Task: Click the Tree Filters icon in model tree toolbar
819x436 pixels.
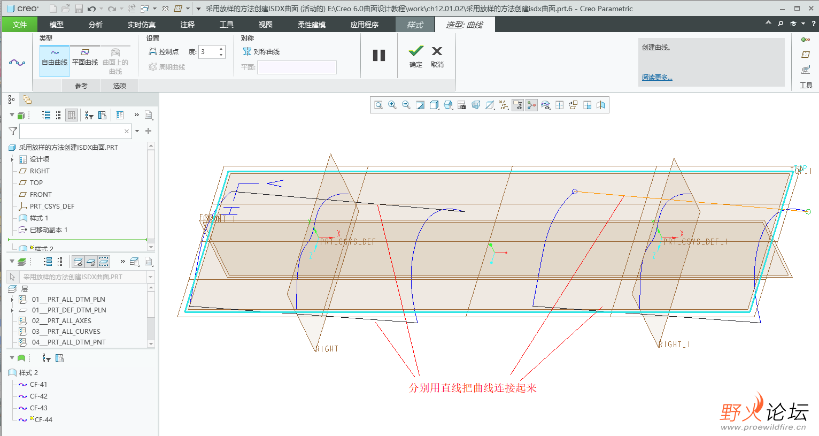Action: (89, 115)
